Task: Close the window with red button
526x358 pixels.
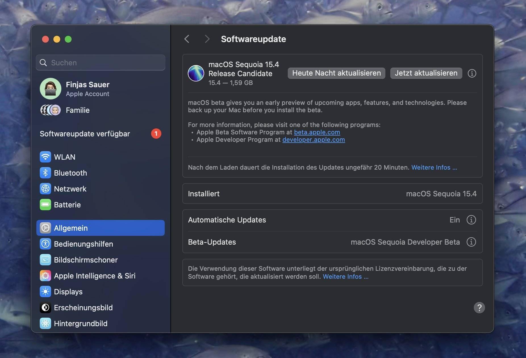Action: (45, 39)
